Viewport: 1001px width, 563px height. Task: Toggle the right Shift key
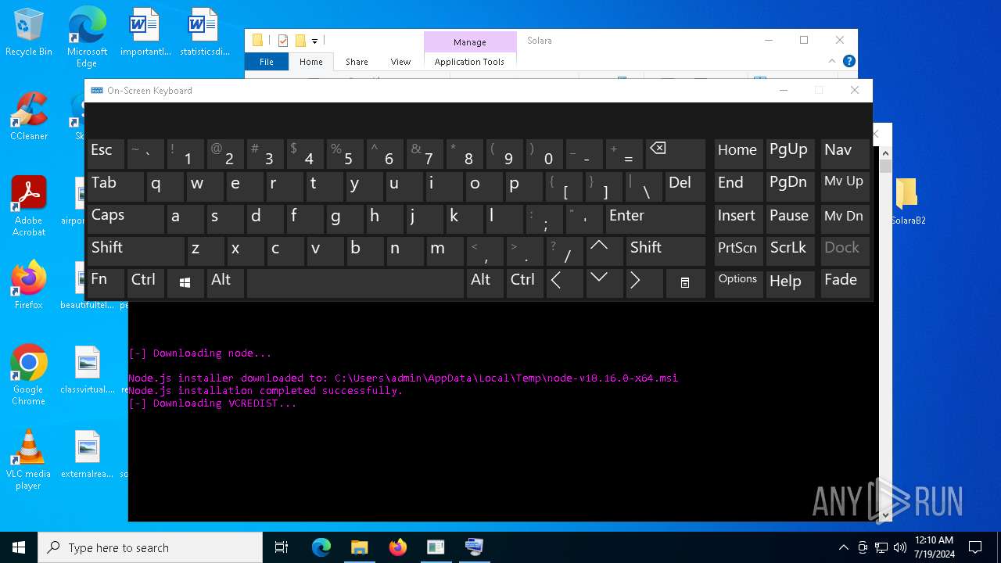[666, 251]
